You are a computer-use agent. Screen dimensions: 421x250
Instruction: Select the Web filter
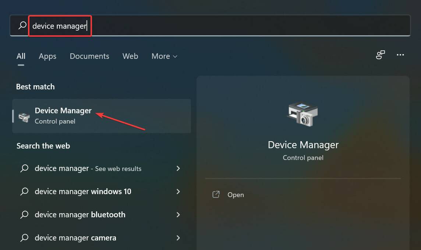pos(130,56)
